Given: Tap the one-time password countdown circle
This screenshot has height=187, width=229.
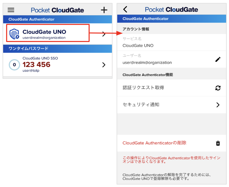Looking at the screenshot, I should (14, 65).
